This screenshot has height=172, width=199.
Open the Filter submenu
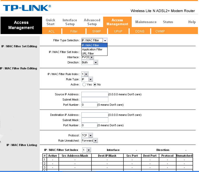[x=74, y=31]
